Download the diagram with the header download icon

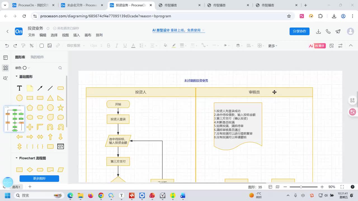coord(318,32)
